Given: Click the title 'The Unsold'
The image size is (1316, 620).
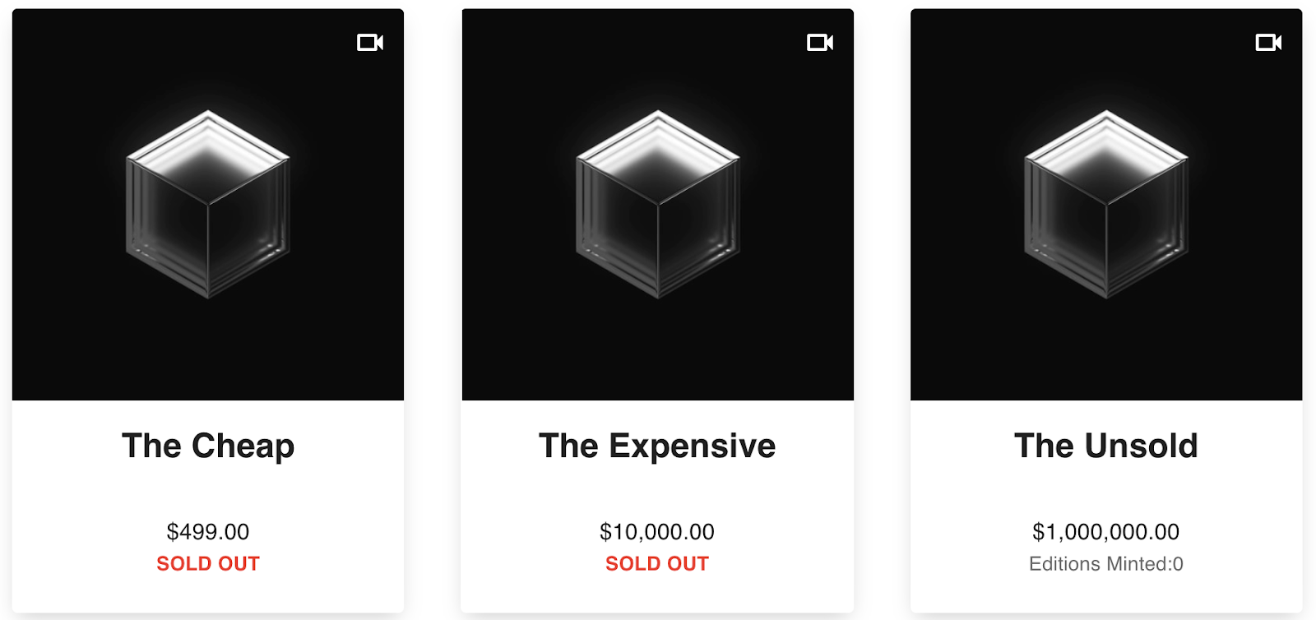Looking at the screenshot, I should pos(1106,446).
